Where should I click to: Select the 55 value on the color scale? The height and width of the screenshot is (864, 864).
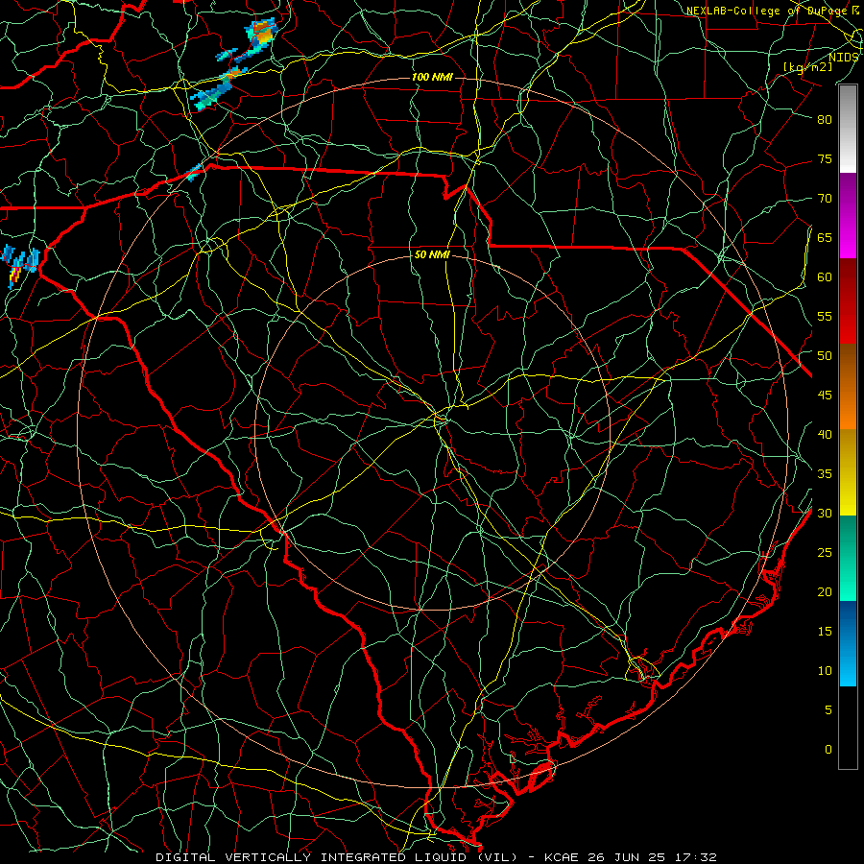(825, 316)
